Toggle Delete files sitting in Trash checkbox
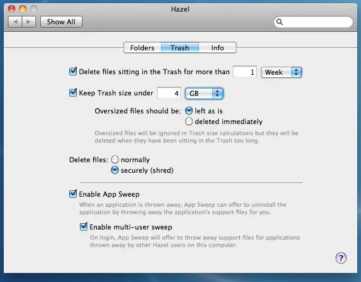 click(x=73, y=71)
